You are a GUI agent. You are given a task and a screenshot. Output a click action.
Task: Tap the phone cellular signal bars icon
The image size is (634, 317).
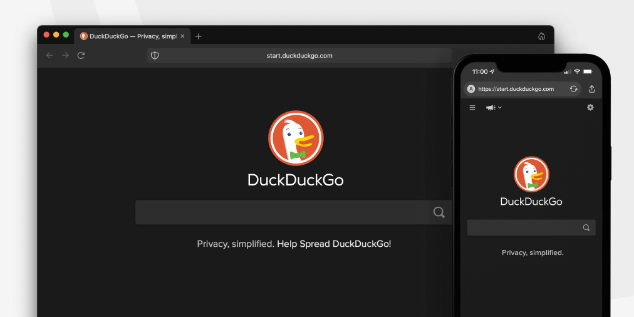click(x=568, y=71)
